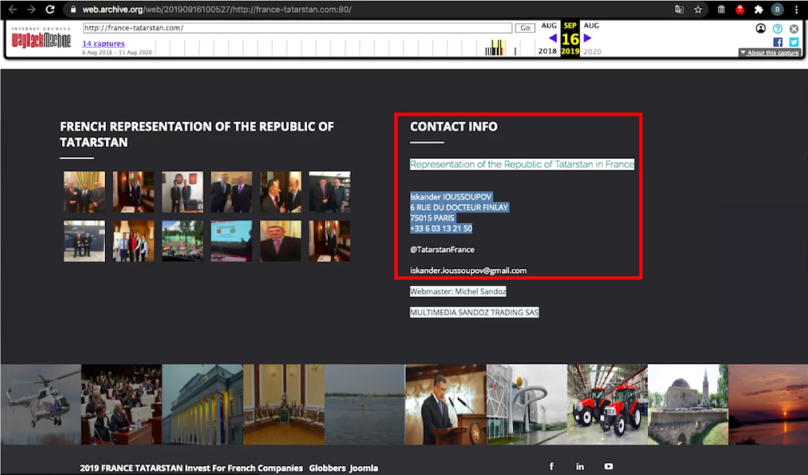The width and height of the screenshot is (808, 475).
Task: Click the 75015 PARIS address line
Action: coord(432,218)
